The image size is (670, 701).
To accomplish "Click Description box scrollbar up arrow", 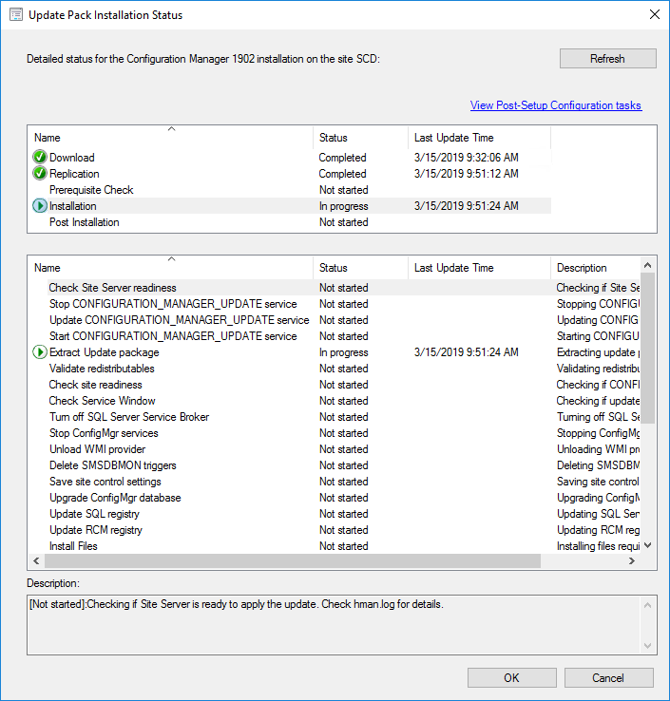I will (x=647, y=605).
